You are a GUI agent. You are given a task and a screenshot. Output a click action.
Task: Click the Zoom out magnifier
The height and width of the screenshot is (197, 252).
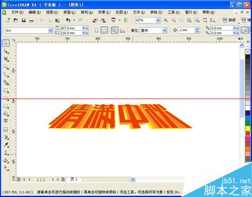(173, 20)
